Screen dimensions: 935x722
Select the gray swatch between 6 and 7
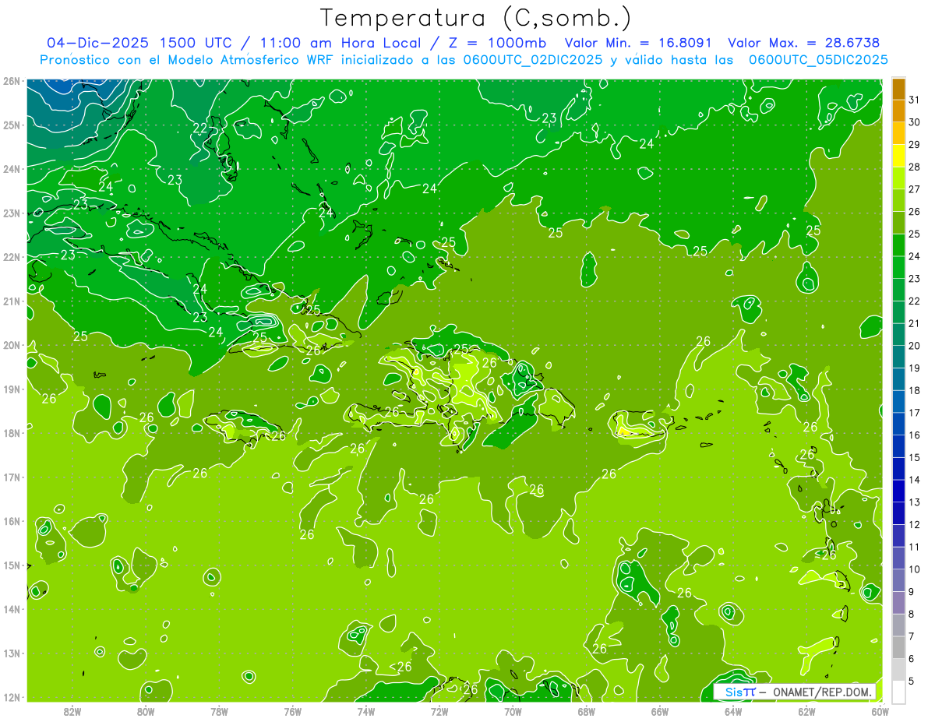(898, 647)
